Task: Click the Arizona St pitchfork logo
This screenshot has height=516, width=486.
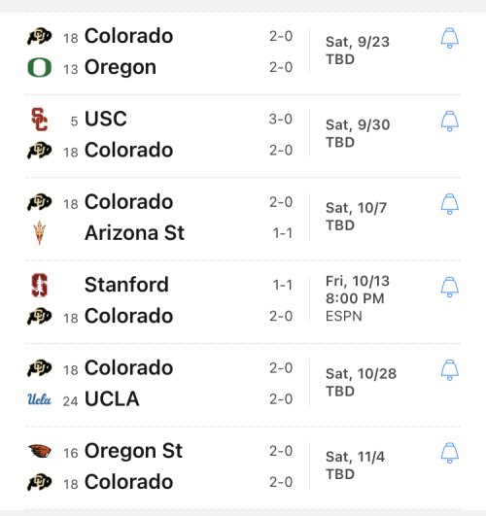Action: pos(40,232)
